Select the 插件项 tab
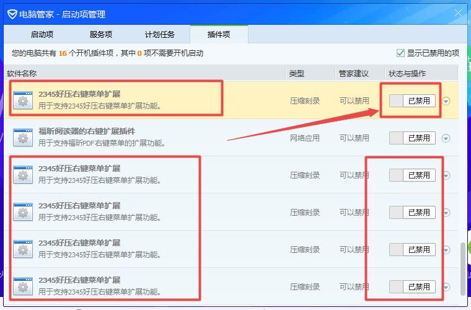The width and height of the screenshot is (471, 310). pos(219,35)
